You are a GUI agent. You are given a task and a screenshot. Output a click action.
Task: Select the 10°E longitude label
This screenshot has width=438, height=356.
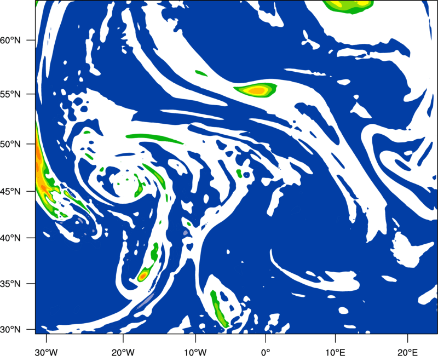(x=336, y=352)
